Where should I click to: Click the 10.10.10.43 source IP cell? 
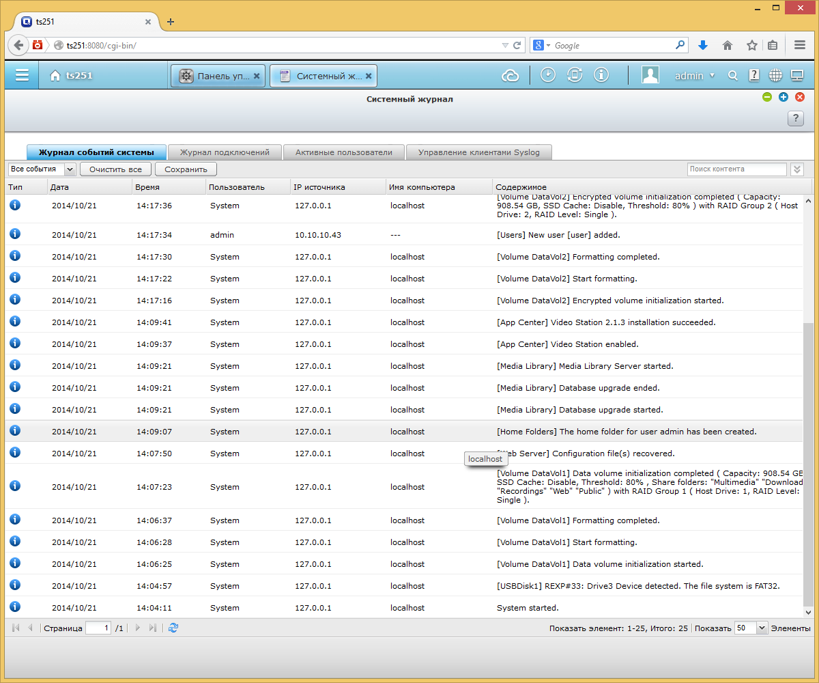pos(318,235)
